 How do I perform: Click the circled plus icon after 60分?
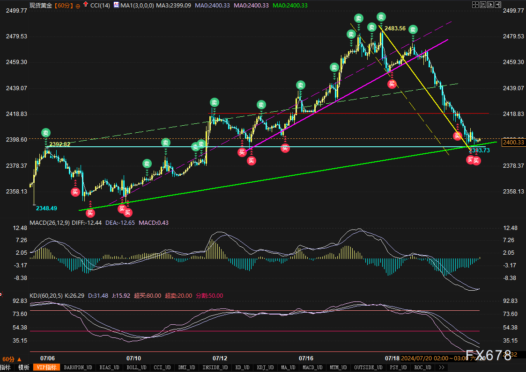pos(78,6)
